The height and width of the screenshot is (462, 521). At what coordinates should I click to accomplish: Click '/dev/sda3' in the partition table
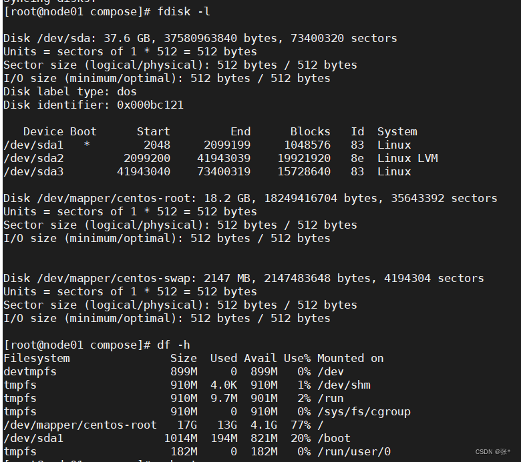[33, 171]
